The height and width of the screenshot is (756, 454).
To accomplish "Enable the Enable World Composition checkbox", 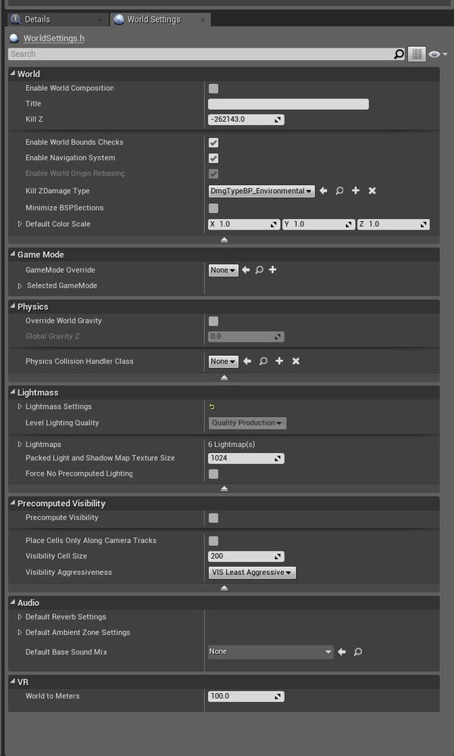I will click(213, 88).
